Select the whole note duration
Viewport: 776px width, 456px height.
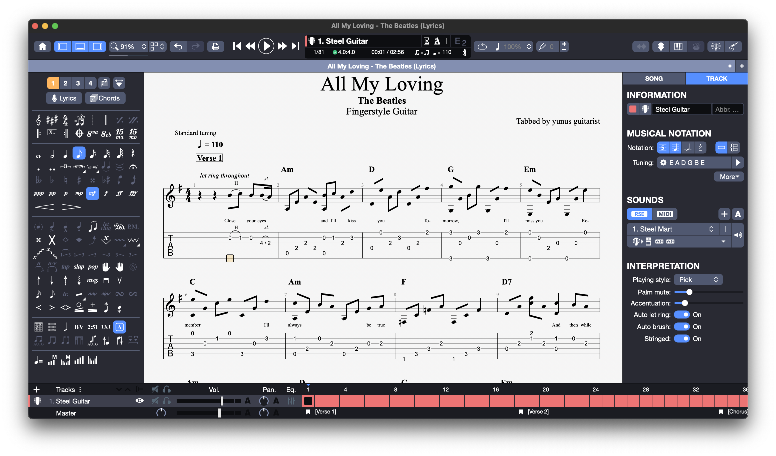coord(38,156)
